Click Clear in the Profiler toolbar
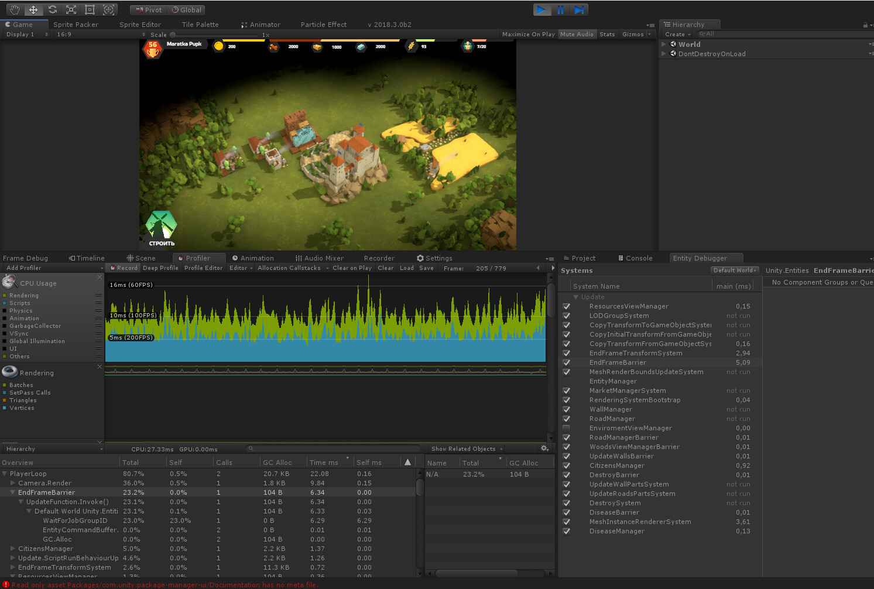The image size is (874, 589). (x=385, y=268)
